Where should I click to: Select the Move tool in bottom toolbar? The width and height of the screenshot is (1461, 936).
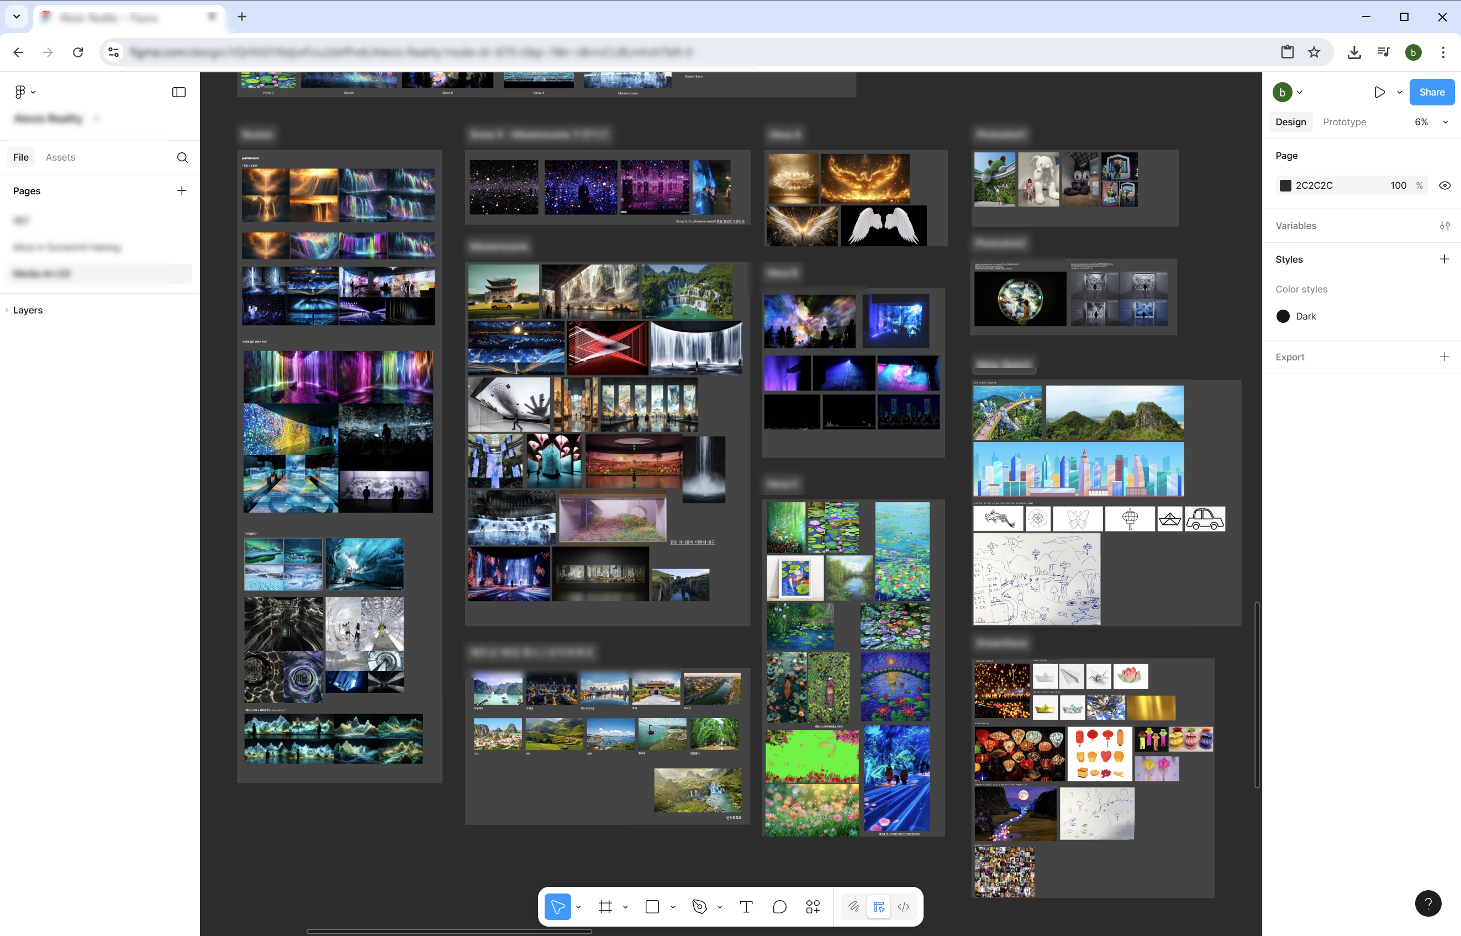(557, 907)
